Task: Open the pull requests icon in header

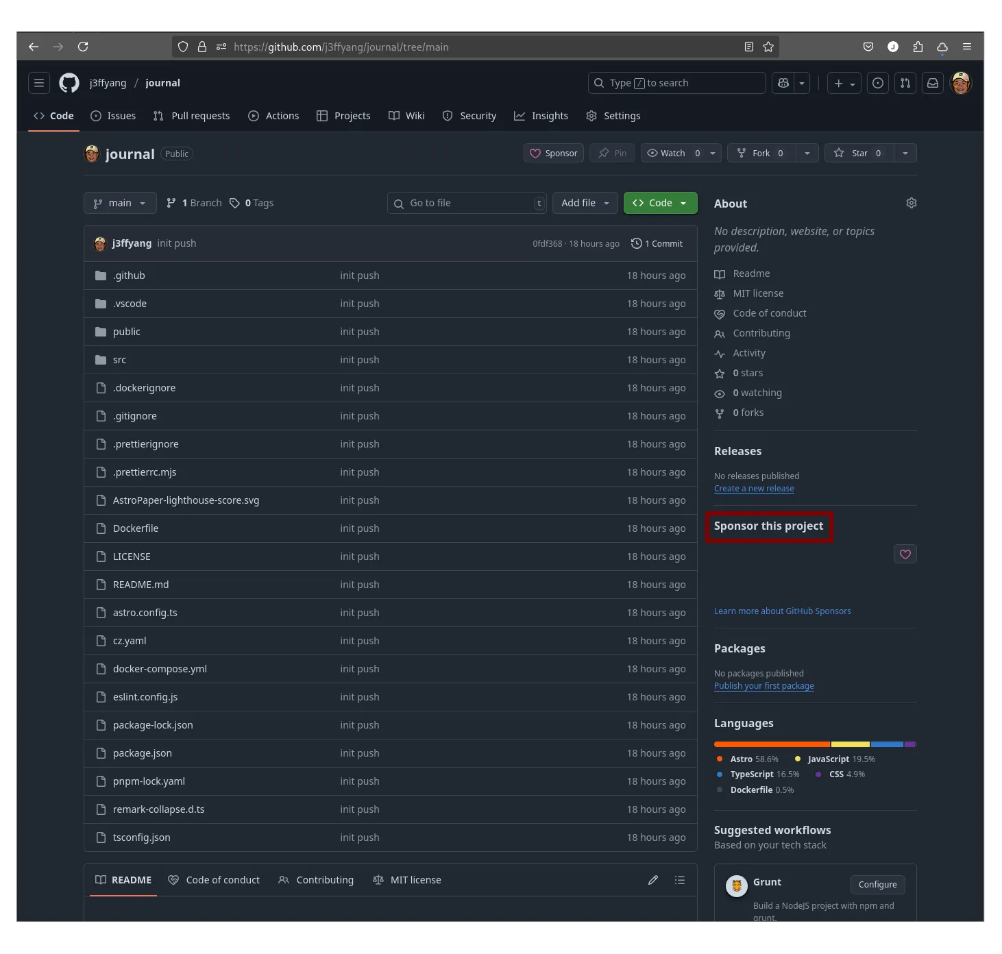Action: coord(905,83)
